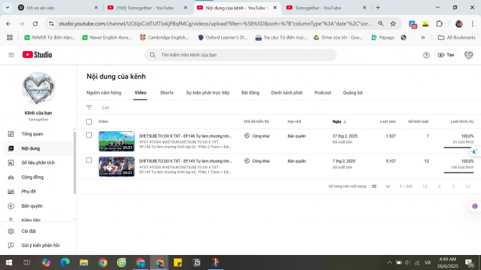
Task: Show hidden system tray icons
Action: (390, 263)
